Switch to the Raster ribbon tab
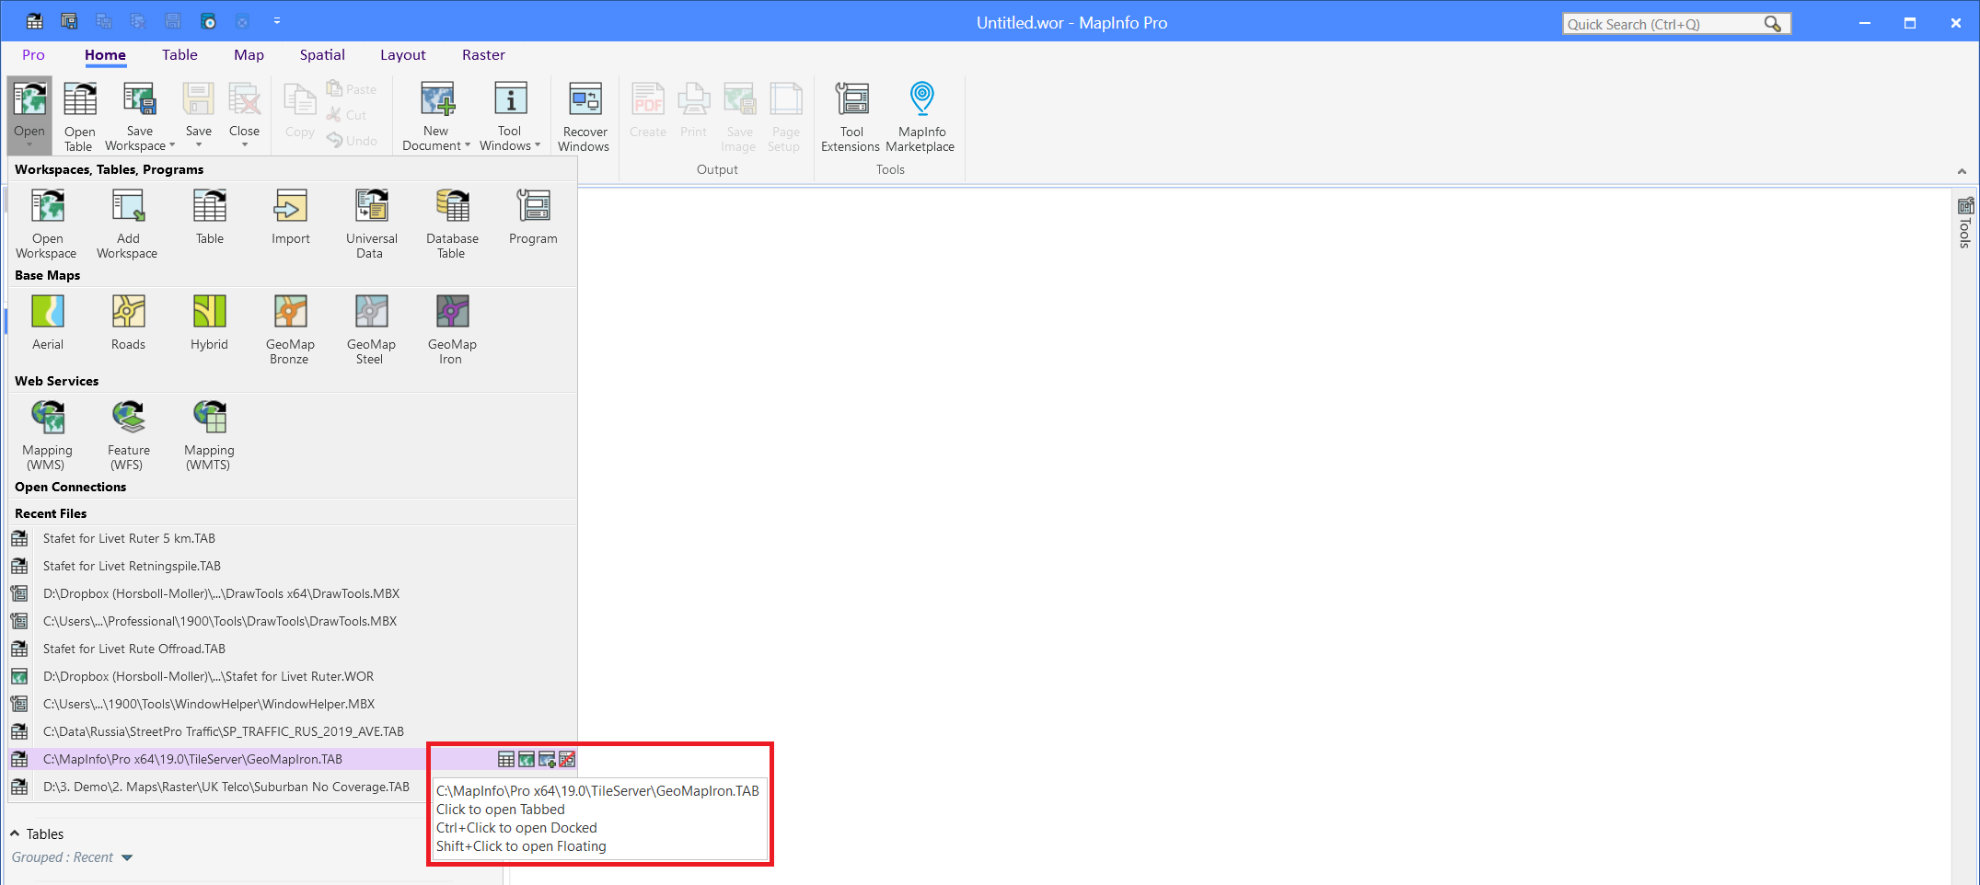Screen dimensions: 1980x885 (x=483, y=55)
